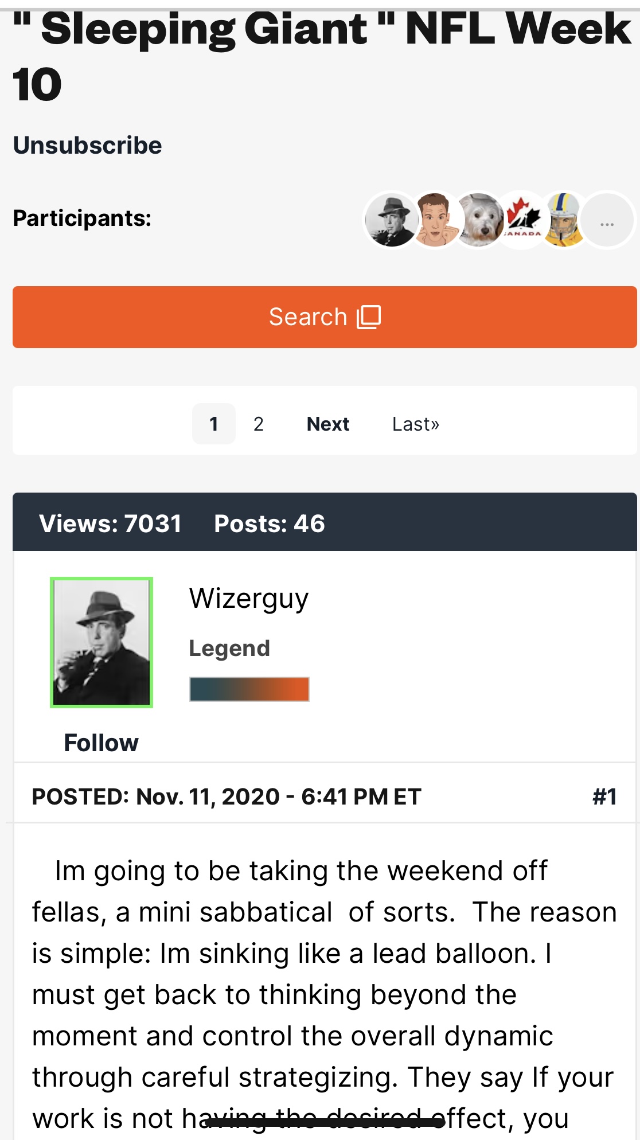Screen dimensions: 640x1140
Task: Open Wizerguy's large profile picture in the post
Action: 102,642
